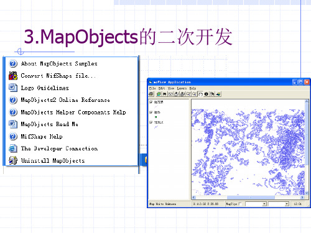311x233 pixels.
Task: Click the Uninstall MapObjects icon
Action: pos(13,160)
